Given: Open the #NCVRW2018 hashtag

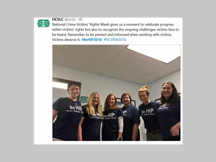Looking at the screenshot, I should click(x=115, y=40).
